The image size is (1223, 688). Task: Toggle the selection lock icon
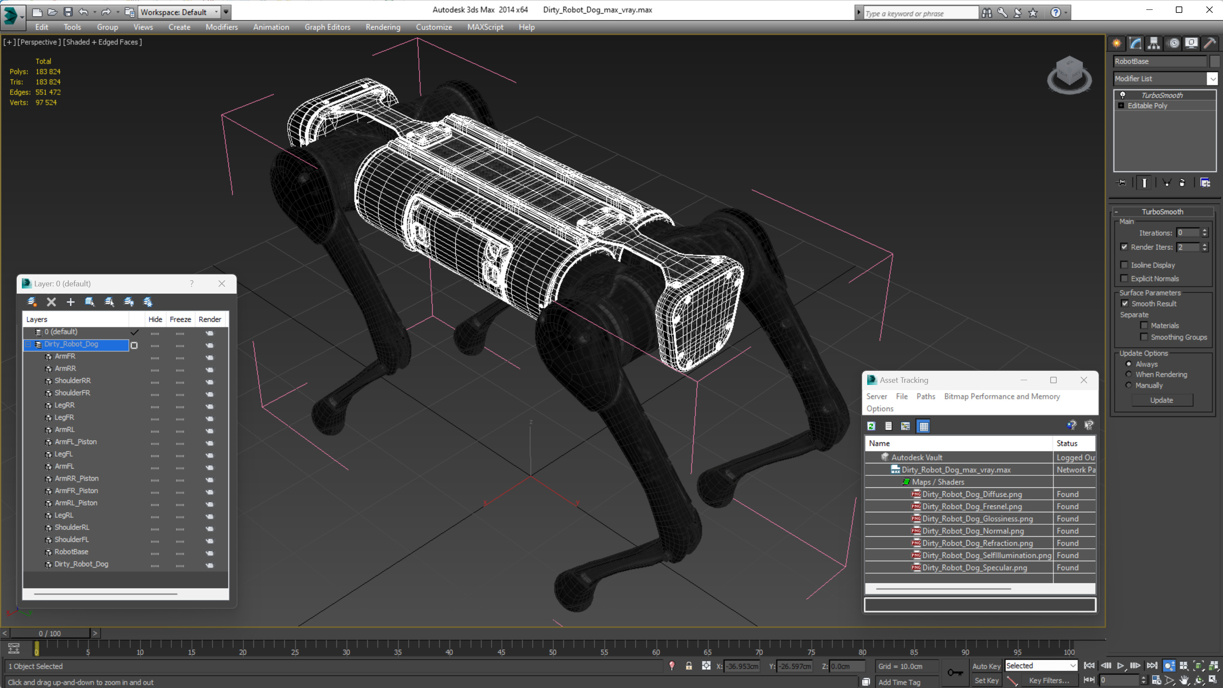(x=688, y=666)
